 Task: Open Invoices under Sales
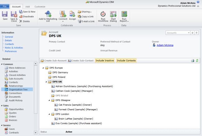pyautogui.click(x=11, y=120)
